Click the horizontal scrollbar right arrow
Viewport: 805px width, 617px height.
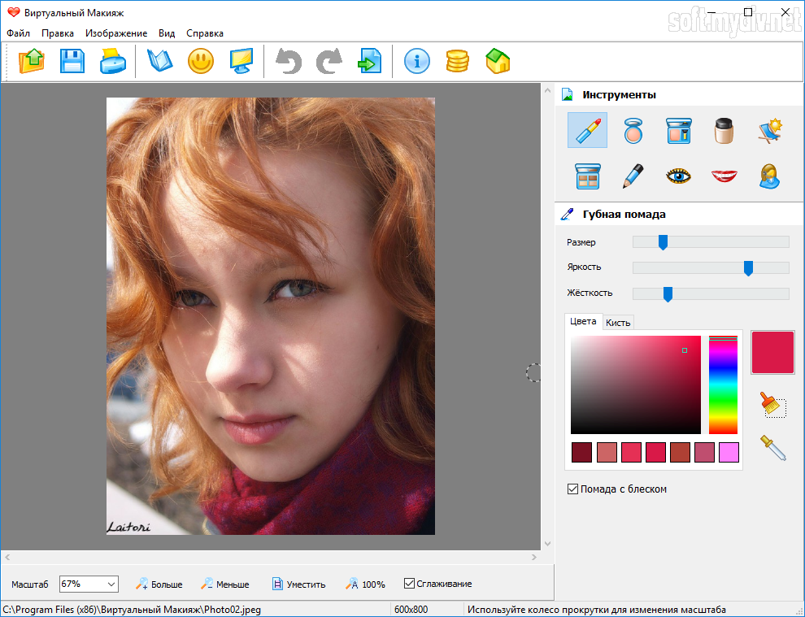coord(534,557)
